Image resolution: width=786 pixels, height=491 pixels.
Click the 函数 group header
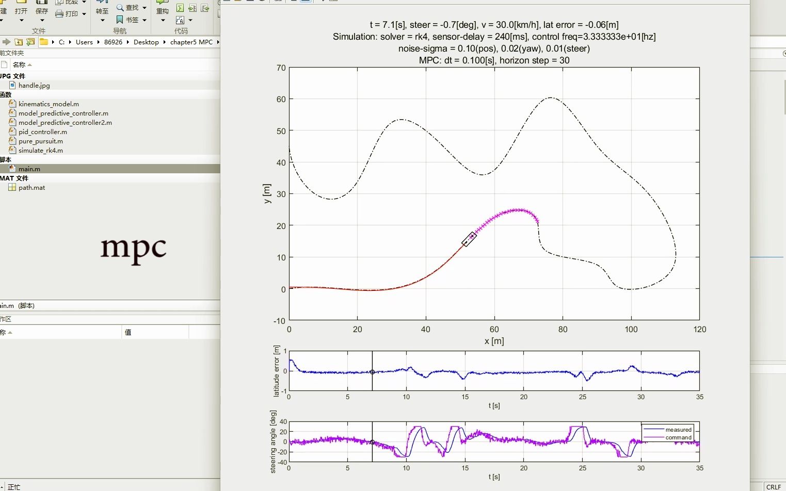click(x=6, y=94)
